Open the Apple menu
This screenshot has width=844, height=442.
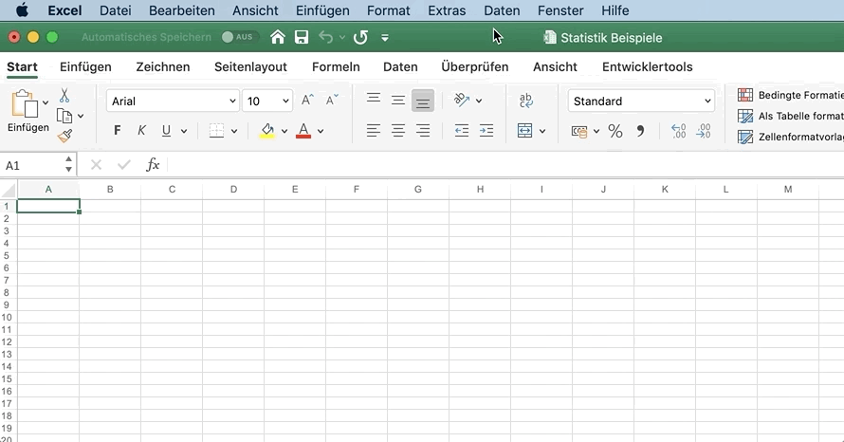pos(22,10)
